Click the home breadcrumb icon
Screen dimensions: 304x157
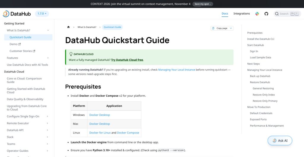click(x=68, y=27)
